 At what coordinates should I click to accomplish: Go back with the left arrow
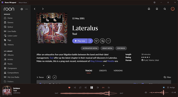click(35, 9)
